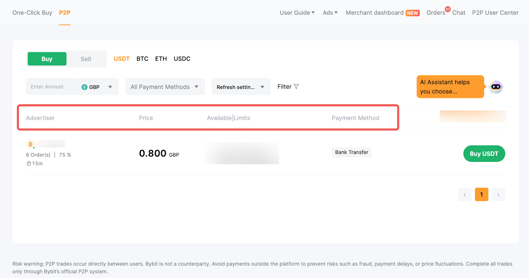This screenshot has width=529, height=278.
Task: Select the USDC coin tab
Action: point(182,59)
